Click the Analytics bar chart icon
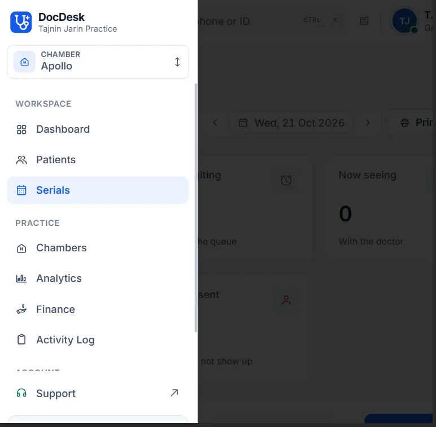 coord(21,278)
